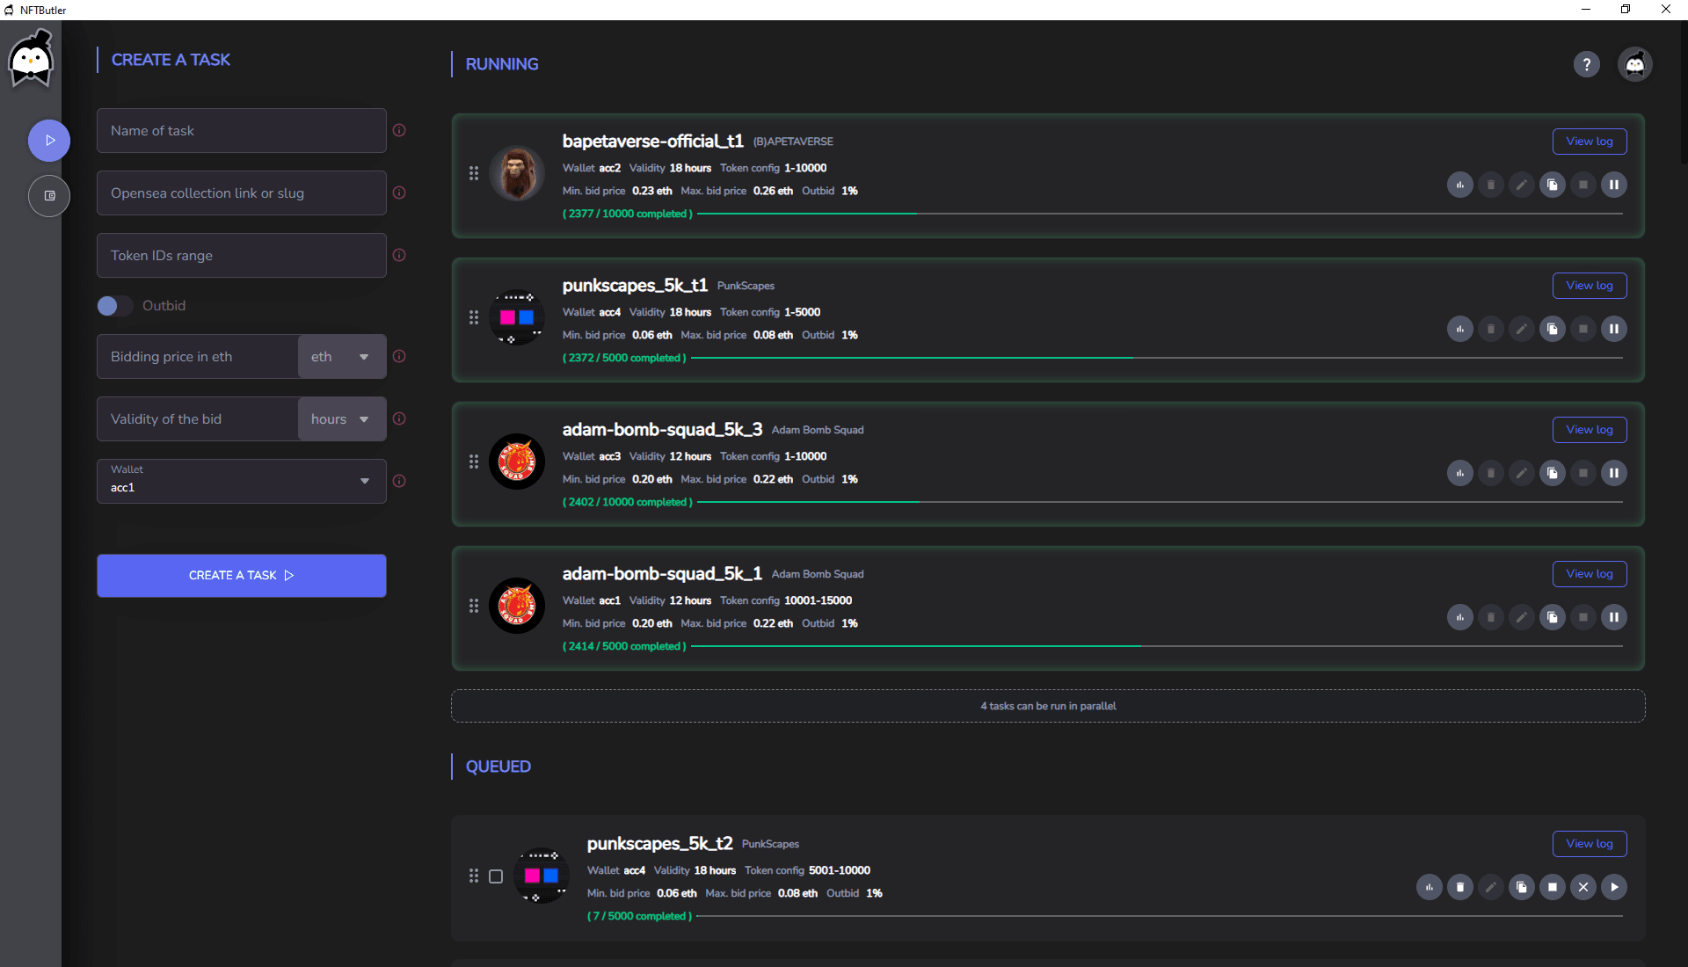
Task: Focus the Name of task field
Action: tap(242, 131)
